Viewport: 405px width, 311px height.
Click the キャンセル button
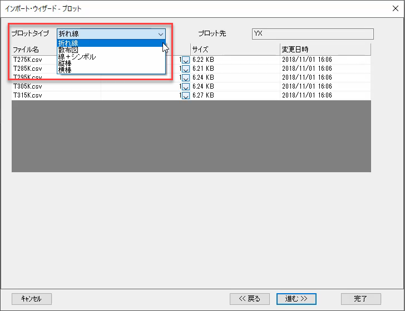click(32, 299)
